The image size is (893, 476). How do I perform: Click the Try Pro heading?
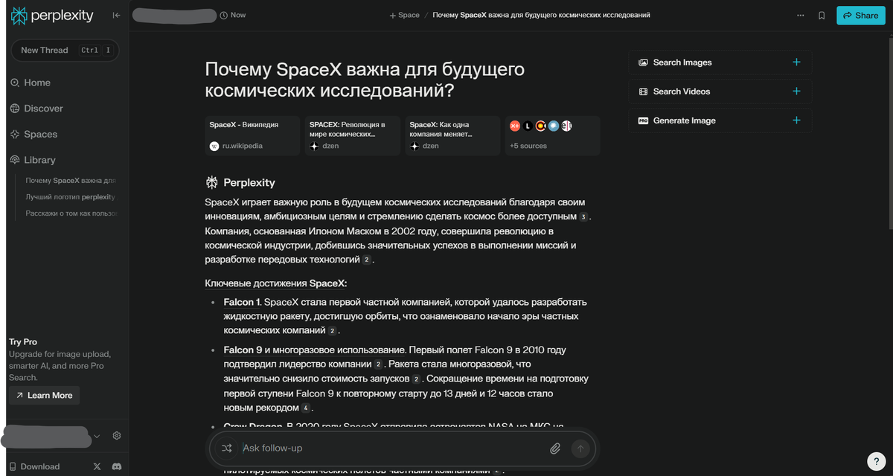(x=23, y=342)
